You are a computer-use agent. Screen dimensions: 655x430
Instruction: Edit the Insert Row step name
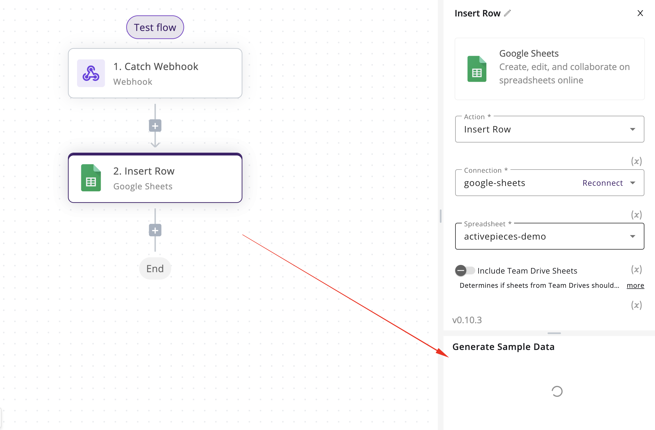point(507,13)
